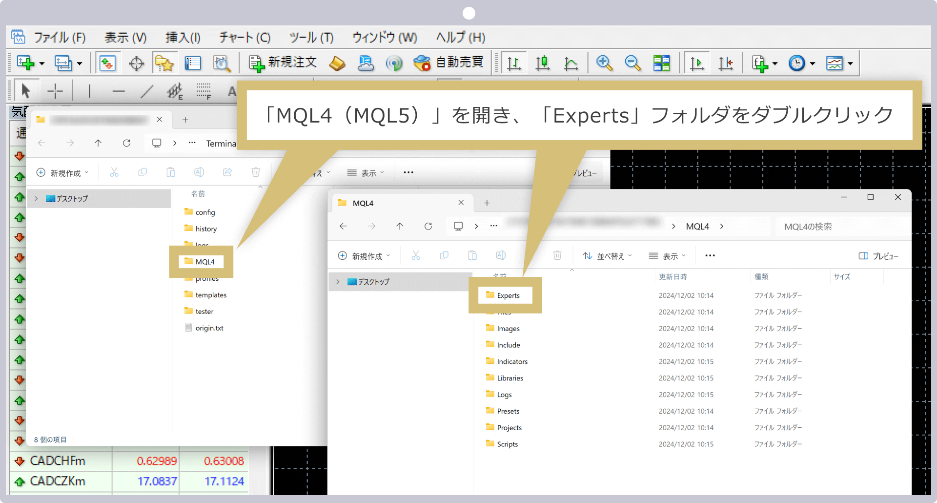The image size is (937, 503).
Task: Open 新規作成 in back Explorer window
Action: point(62,173)
